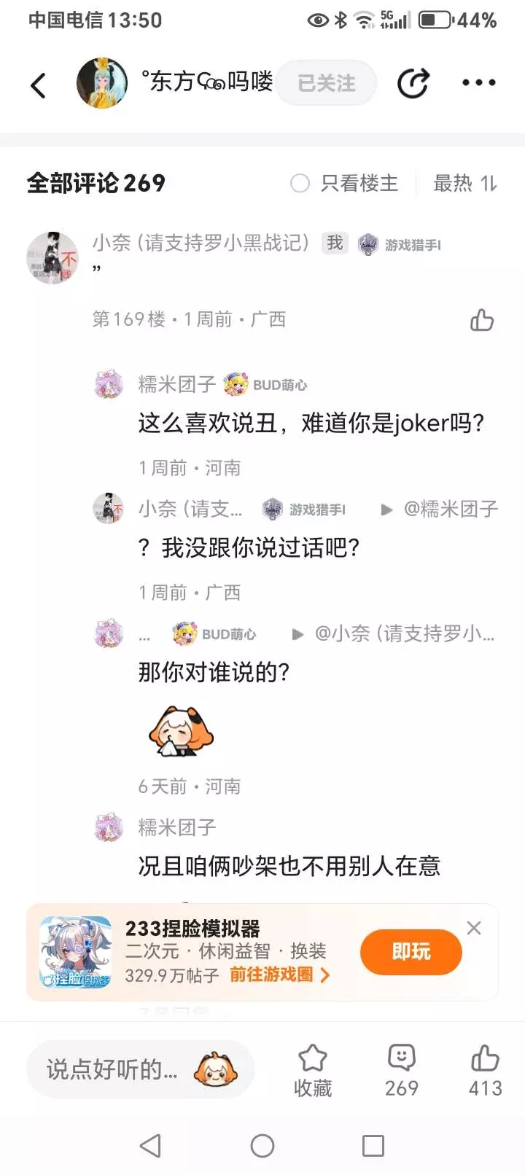Like the comment on floor 169

coord(481,319)
